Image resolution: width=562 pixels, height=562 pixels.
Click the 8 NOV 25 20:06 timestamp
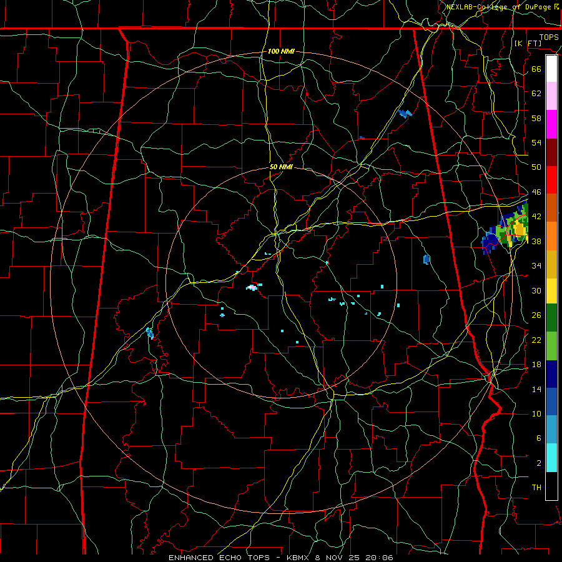354,558
